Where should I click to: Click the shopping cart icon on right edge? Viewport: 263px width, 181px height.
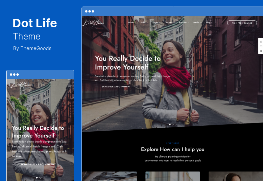click(x=261, y=51)
